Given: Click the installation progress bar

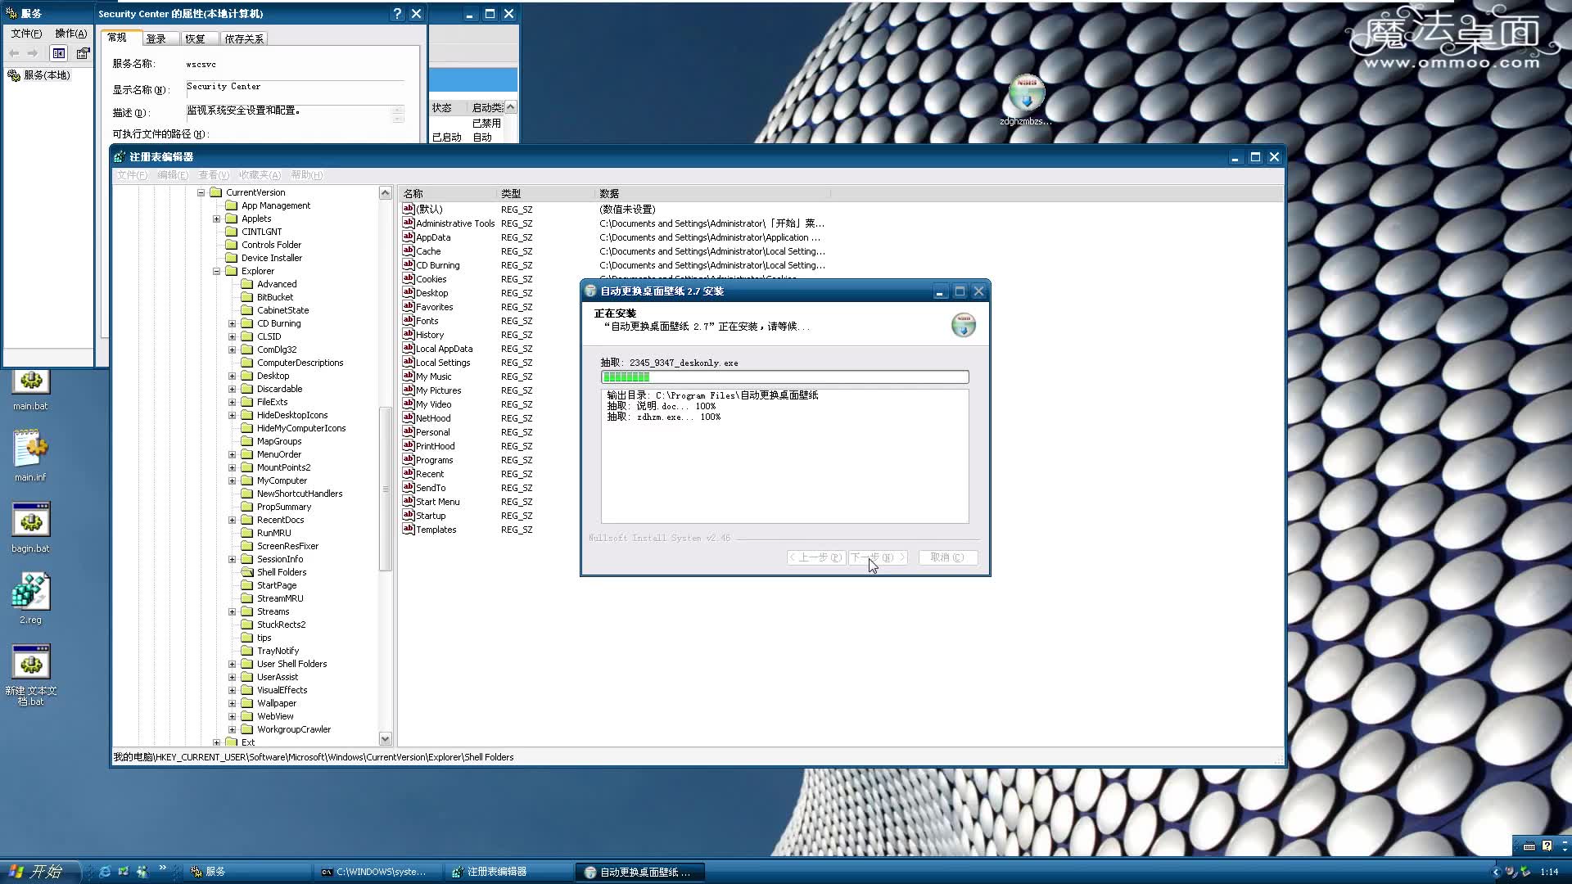Looking at the screenshot, I should 784,377.
